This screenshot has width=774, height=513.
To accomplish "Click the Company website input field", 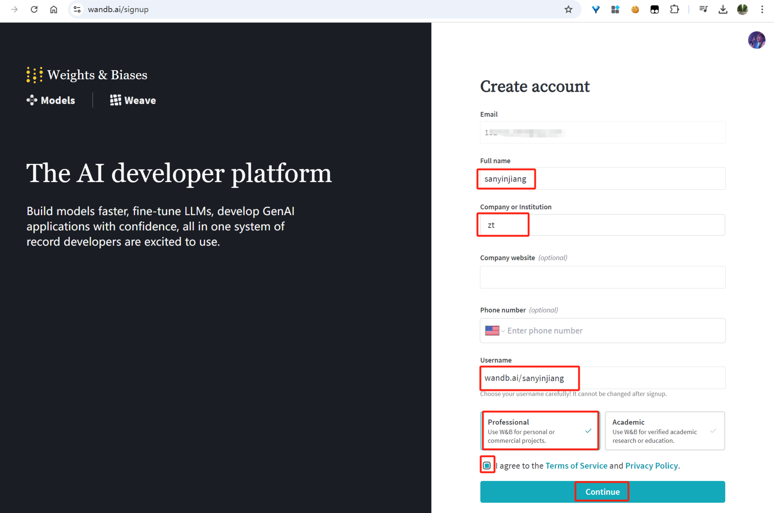I will pyautogui.click(x=602, y=277).
